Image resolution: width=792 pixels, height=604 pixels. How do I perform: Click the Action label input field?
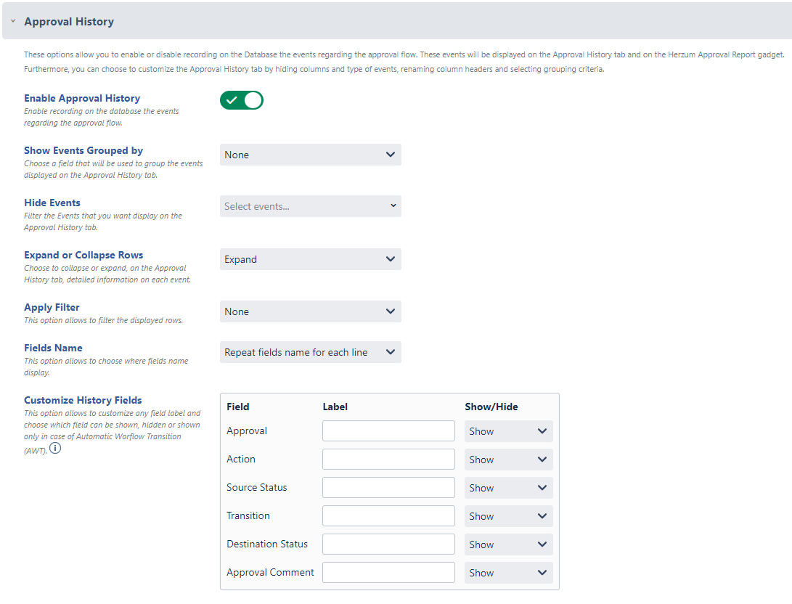388,460
